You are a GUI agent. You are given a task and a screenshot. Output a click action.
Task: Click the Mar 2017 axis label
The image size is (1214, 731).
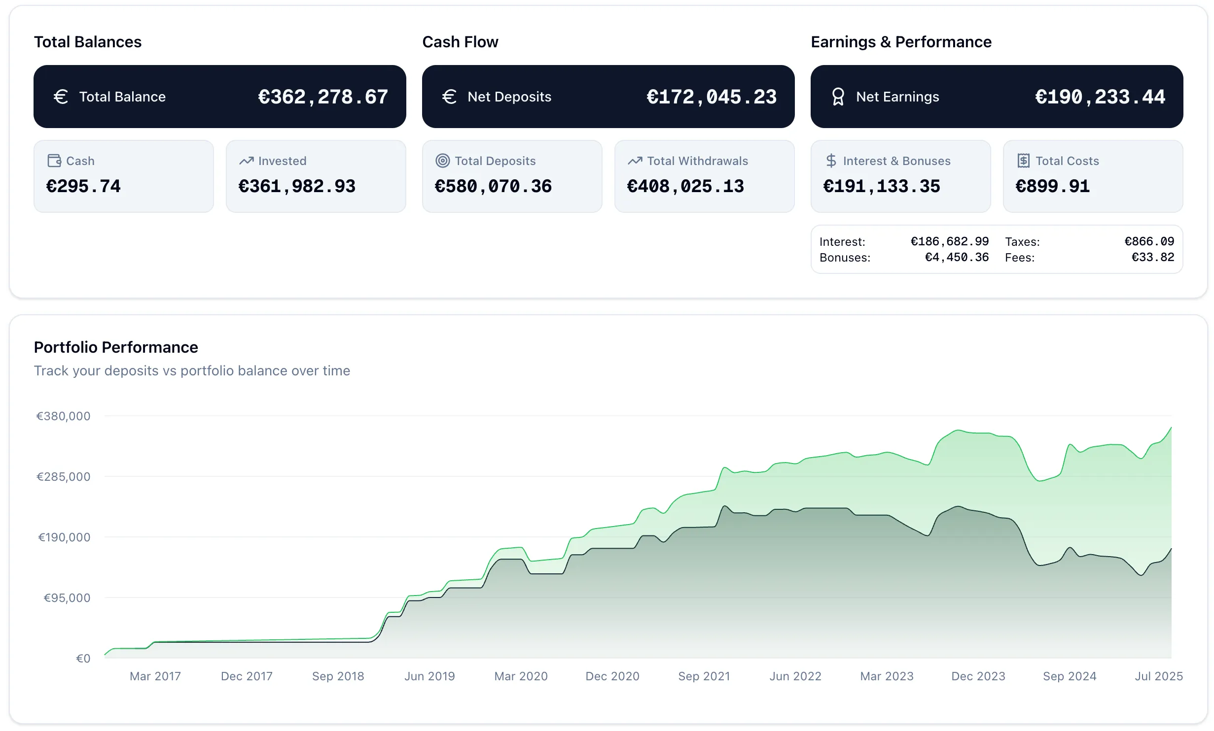click(155, 676)
